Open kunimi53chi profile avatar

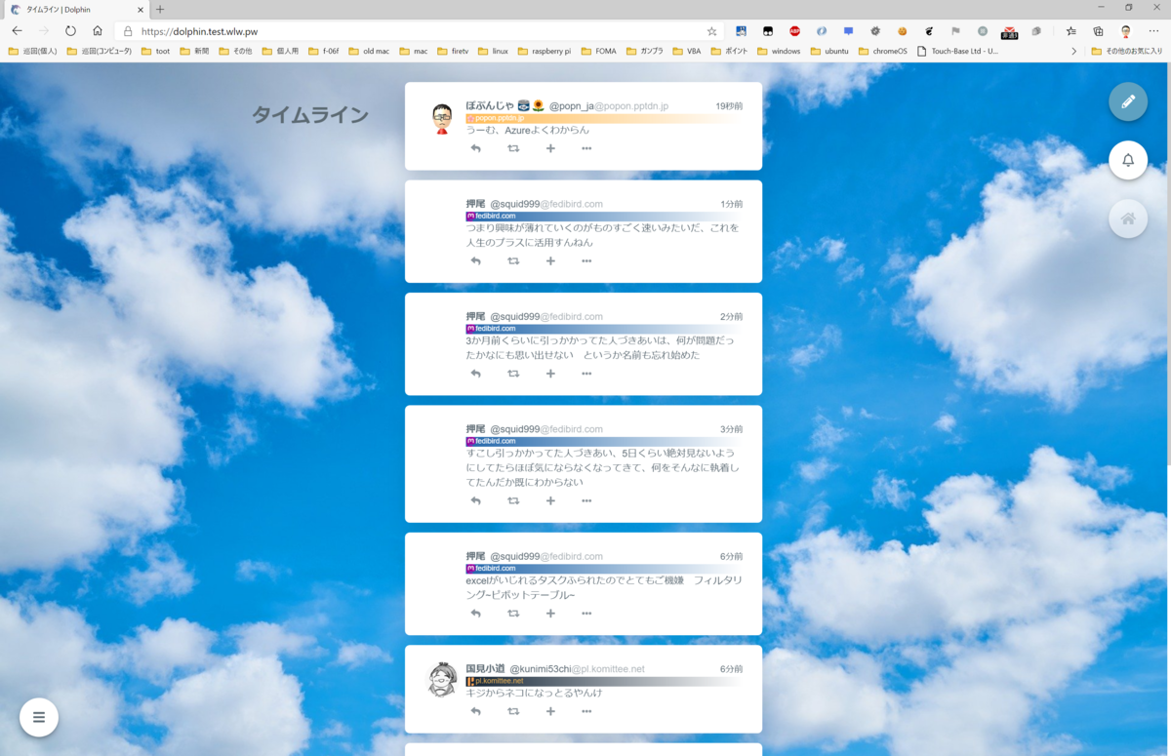442,680
